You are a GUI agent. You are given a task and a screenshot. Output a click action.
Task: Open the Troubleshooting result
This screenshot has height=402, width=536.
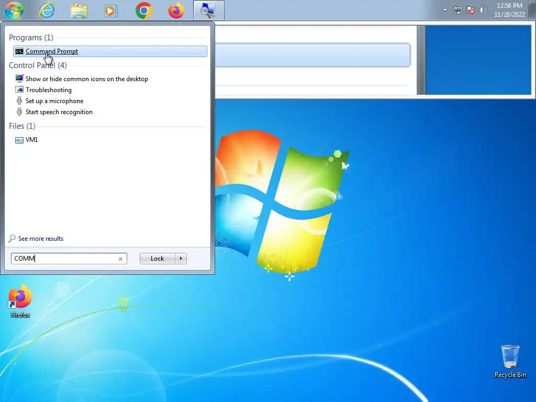click(x=49, y=90)
